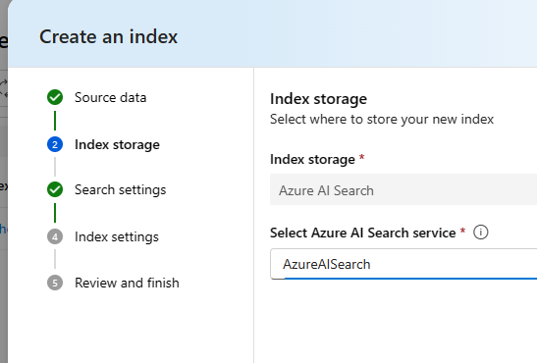Click the Search settings green checkmark icon
The width and height of the screenshot is (537, 363).
[x=55, y=189]
